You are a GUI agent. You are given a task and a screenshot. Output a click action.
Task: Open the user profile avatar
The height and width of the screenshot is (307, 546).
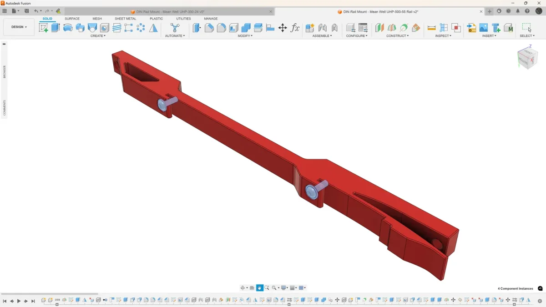539,11
